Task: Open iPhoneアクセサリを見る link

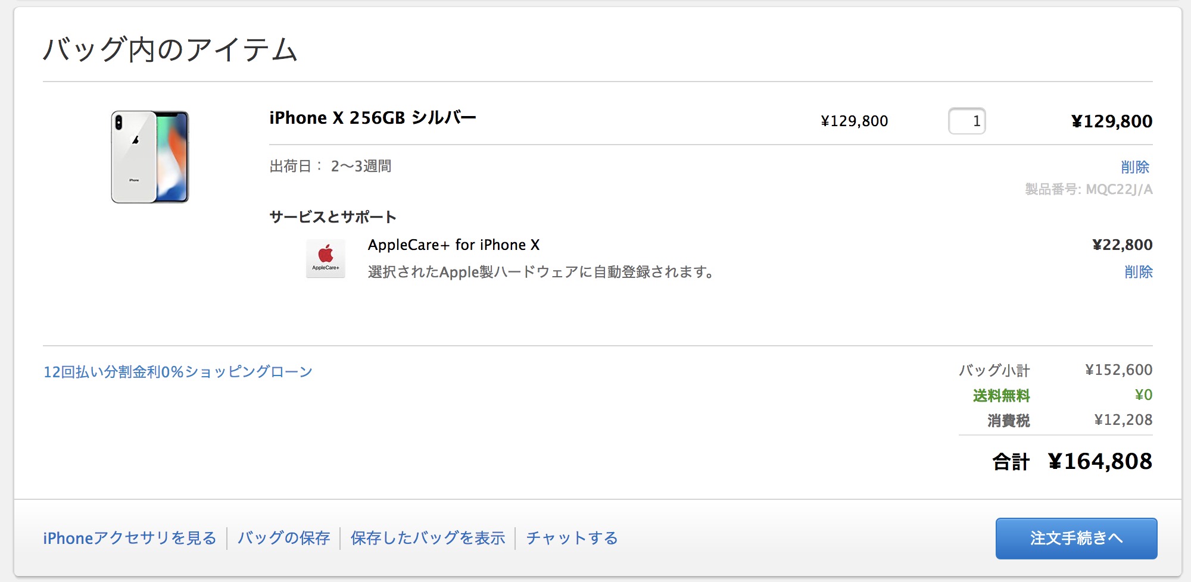Action: pos(130,538)
